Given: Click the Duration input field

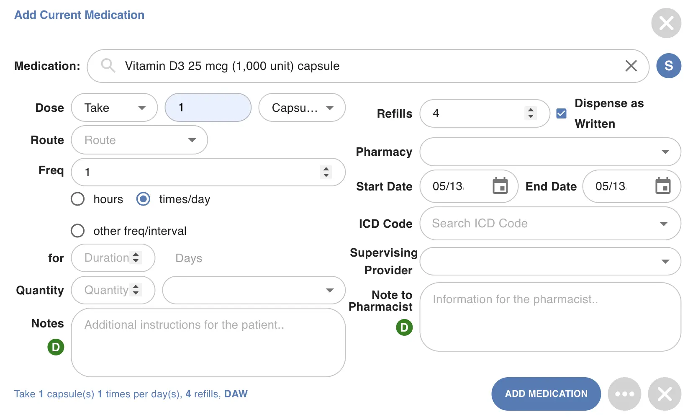Looking at the screenshot, I should pyautogui.click(x=113, y=258).
